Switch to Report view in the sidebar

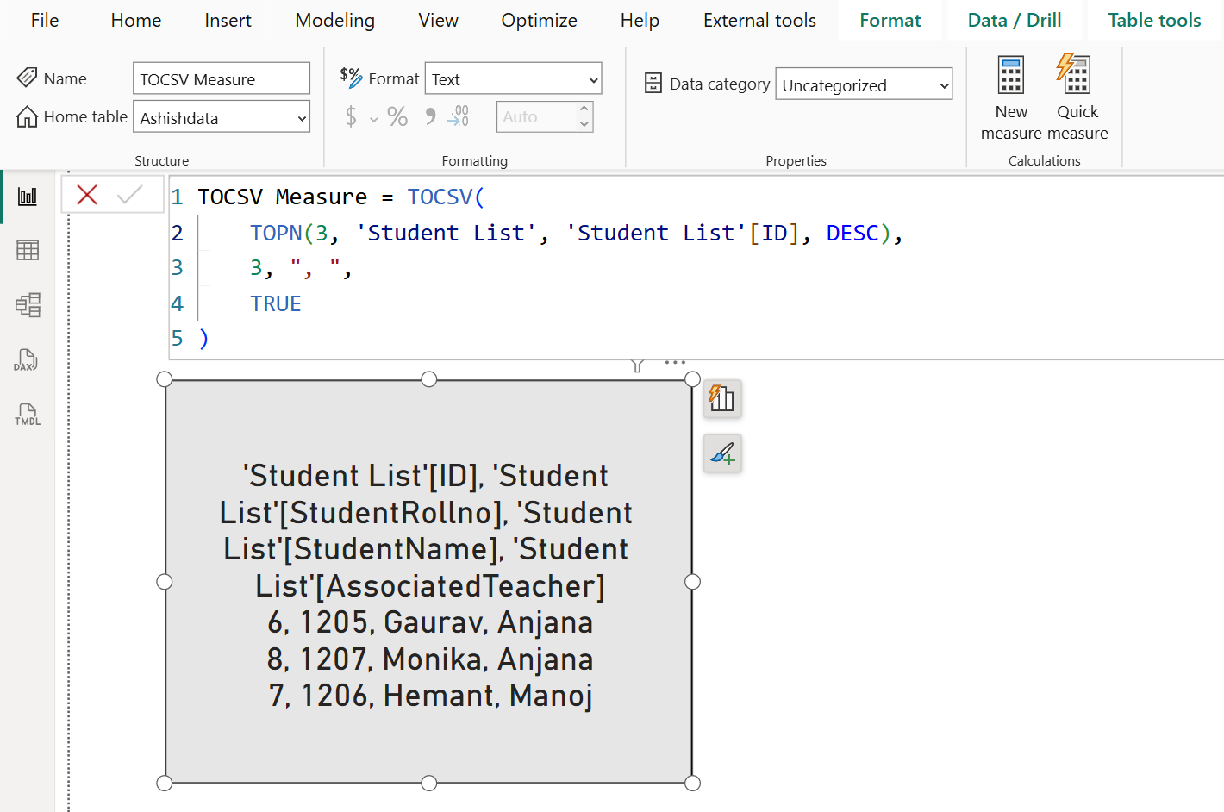pyautogui.click(x=27, y=196)
